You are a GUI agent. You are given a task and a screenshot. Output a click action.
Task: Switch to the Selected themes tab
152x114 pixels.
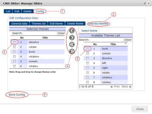click(98, 24)
